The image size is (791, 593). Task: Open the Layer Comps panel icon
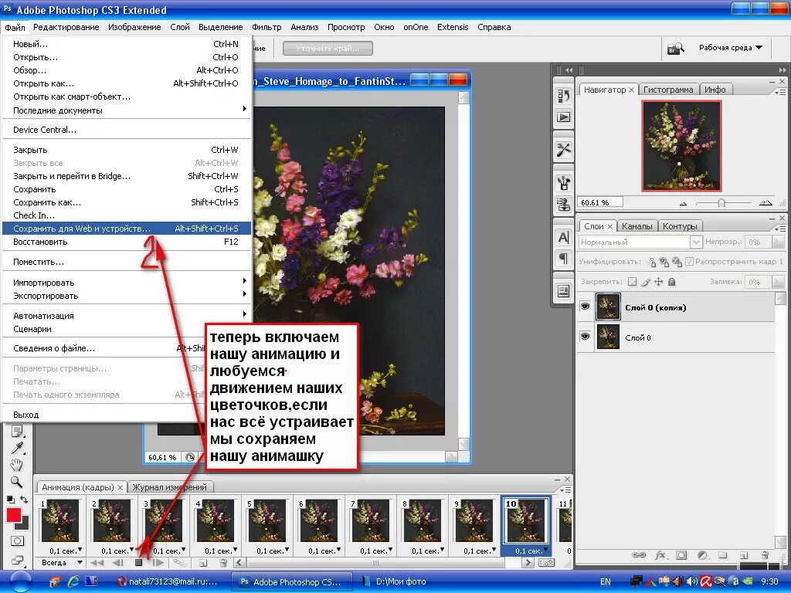(563, 291)
